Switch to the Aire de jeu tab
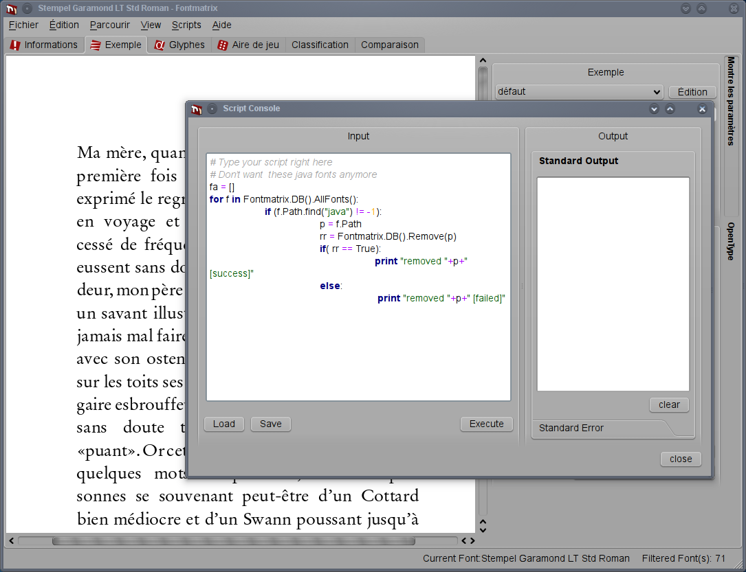Viewport: 746px width, 572px height. pyautogui.click(x=248, y=45)
